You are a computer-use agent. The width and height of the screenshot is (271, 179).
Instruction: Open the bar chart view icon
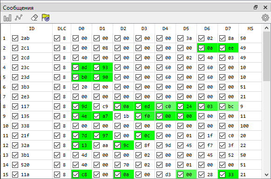[7, 18]
